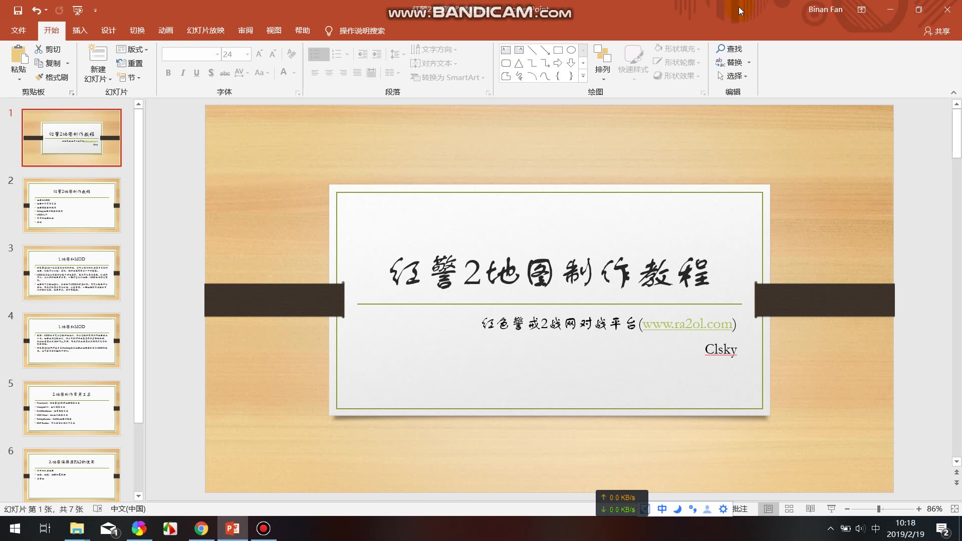Click the Save icon in the quick access toolbar
The image size is (962, 541).
pyautogui.click(x=18, y=10)
